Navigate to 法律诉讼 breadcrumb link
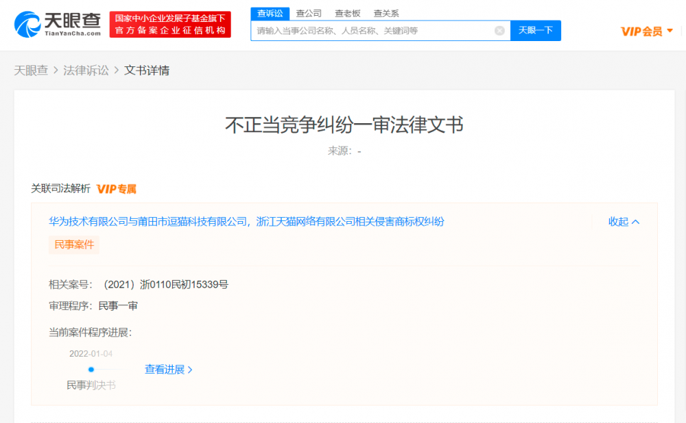 point(86,70)
